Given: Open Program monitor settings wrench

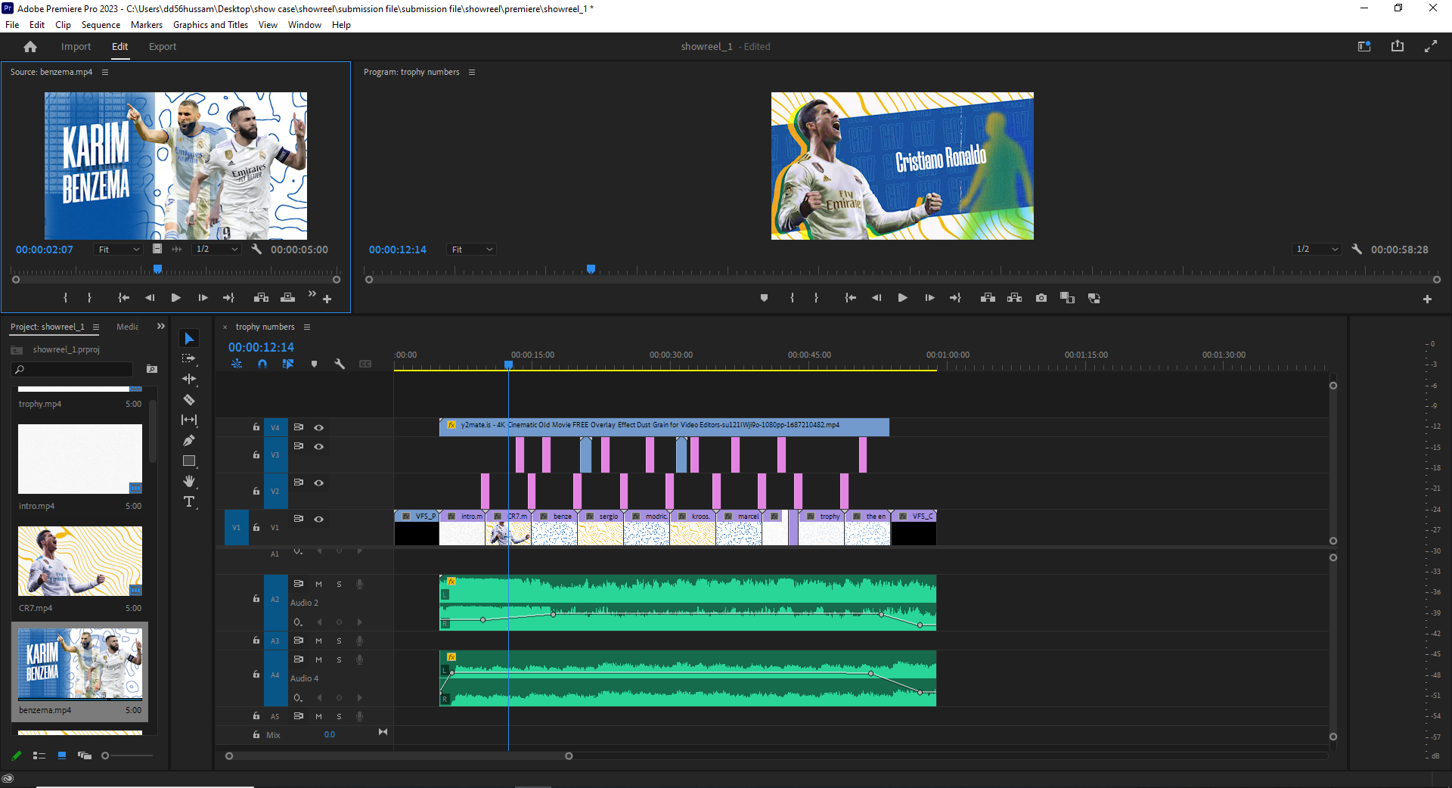Looking at the screenshot, I should coord(1357,249).
